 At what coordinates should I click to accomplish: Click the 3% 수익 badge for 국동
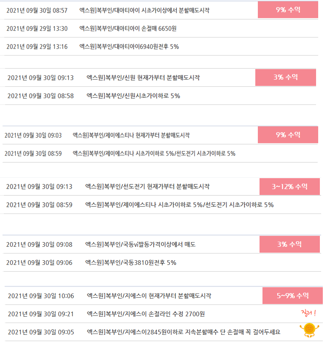point(289,244)
